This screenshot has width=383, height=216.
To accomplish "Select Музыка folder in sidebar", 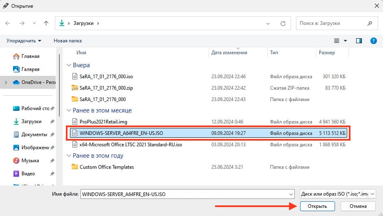I will coord(30,160).
